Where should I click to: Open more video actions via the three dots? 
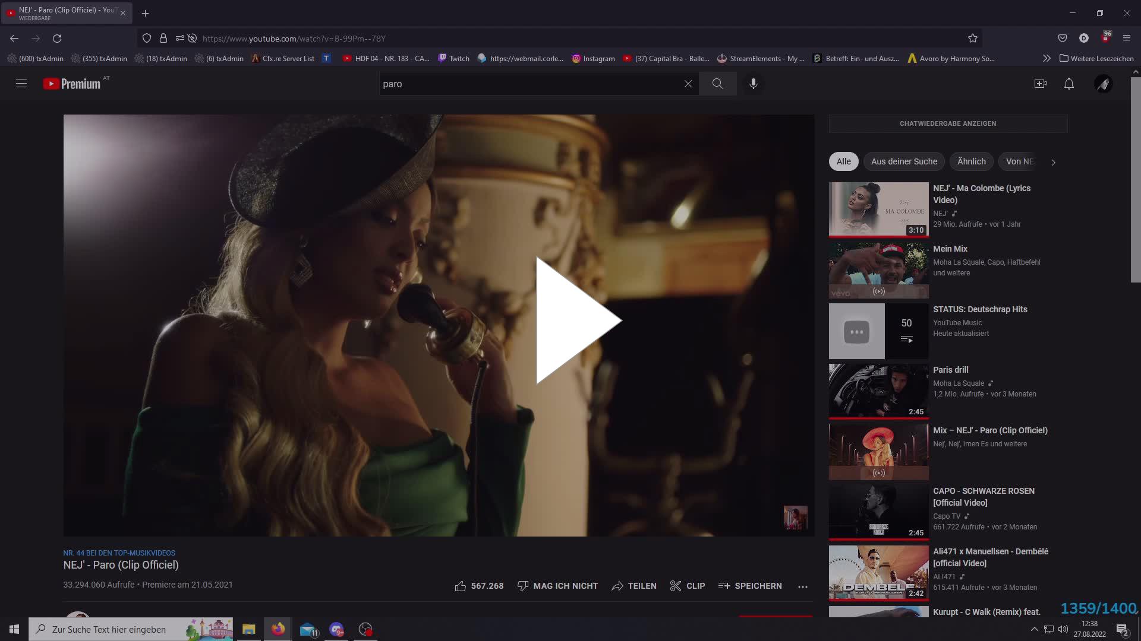point(803,586)
